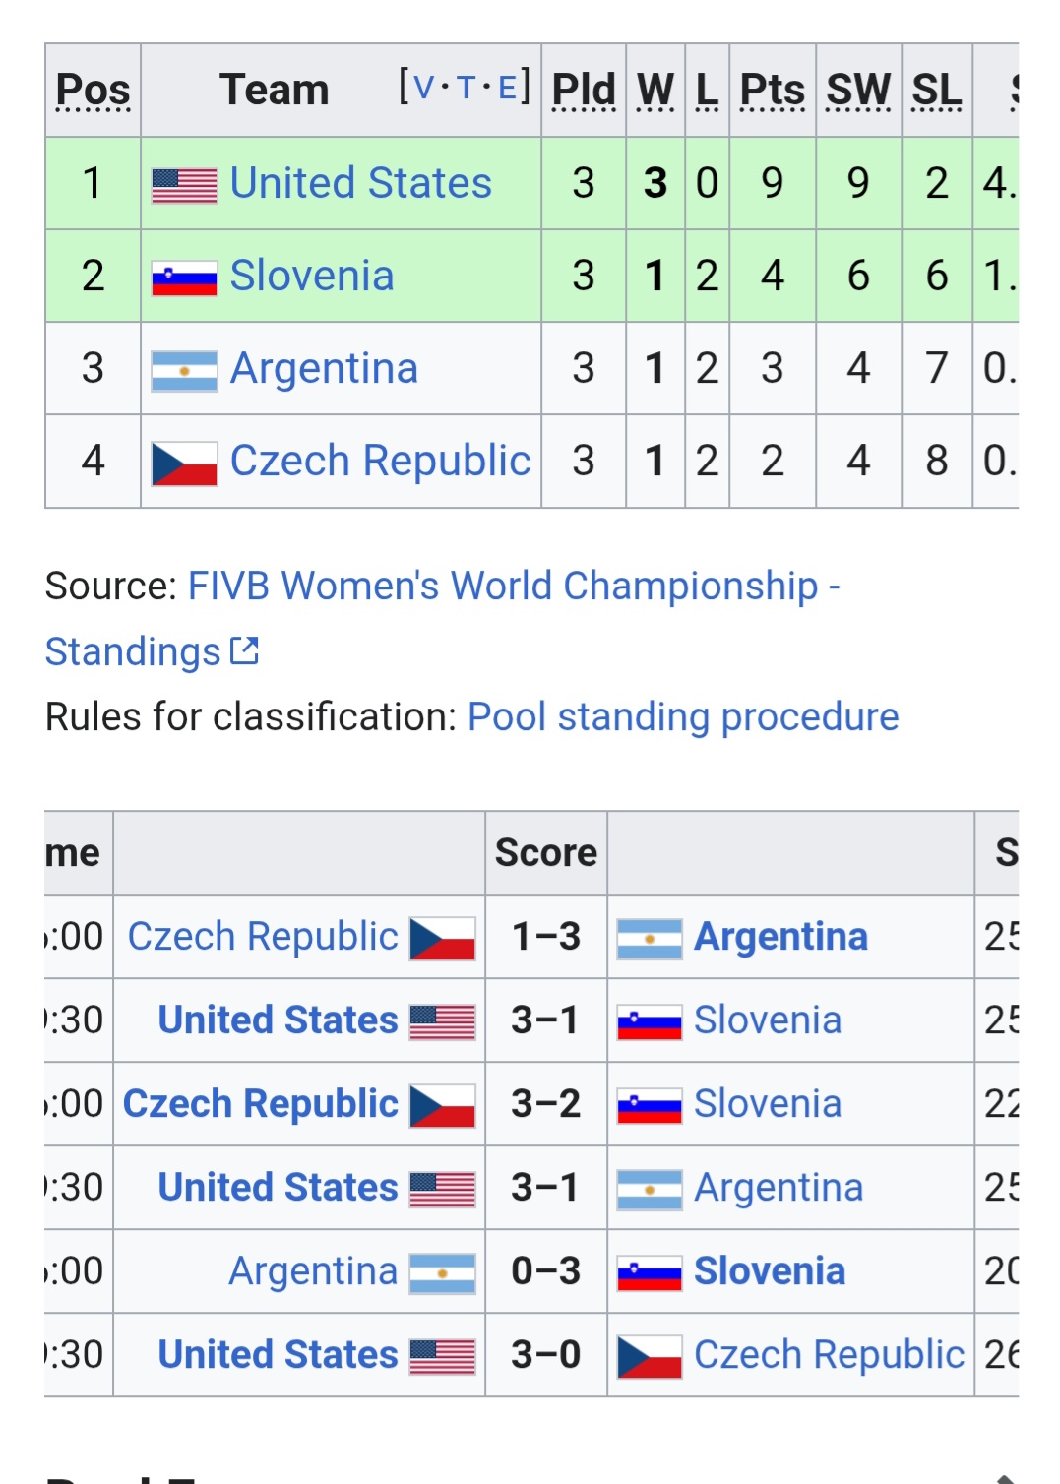1060x1484 pixels.
Task: Open Czech Republic link in 3–2 match row
Action: (x=261, y=1104)
